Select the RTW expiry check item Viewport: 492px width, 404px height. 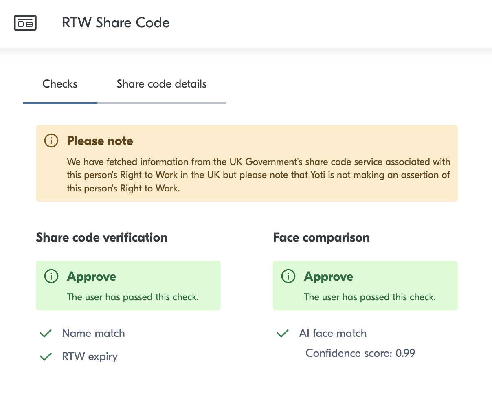coord(90,357)
